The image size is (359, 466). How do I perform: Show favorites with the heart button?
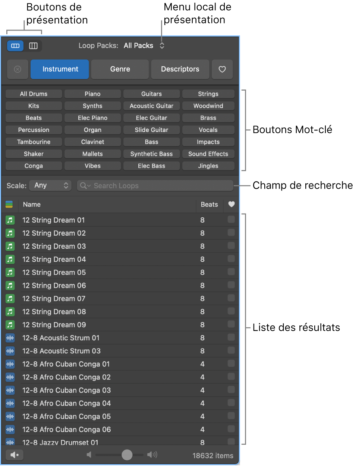pos(222,69)
